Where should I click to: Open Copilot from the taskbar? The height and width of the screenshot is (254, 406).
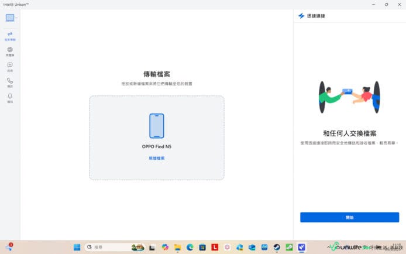click(164, 247)
